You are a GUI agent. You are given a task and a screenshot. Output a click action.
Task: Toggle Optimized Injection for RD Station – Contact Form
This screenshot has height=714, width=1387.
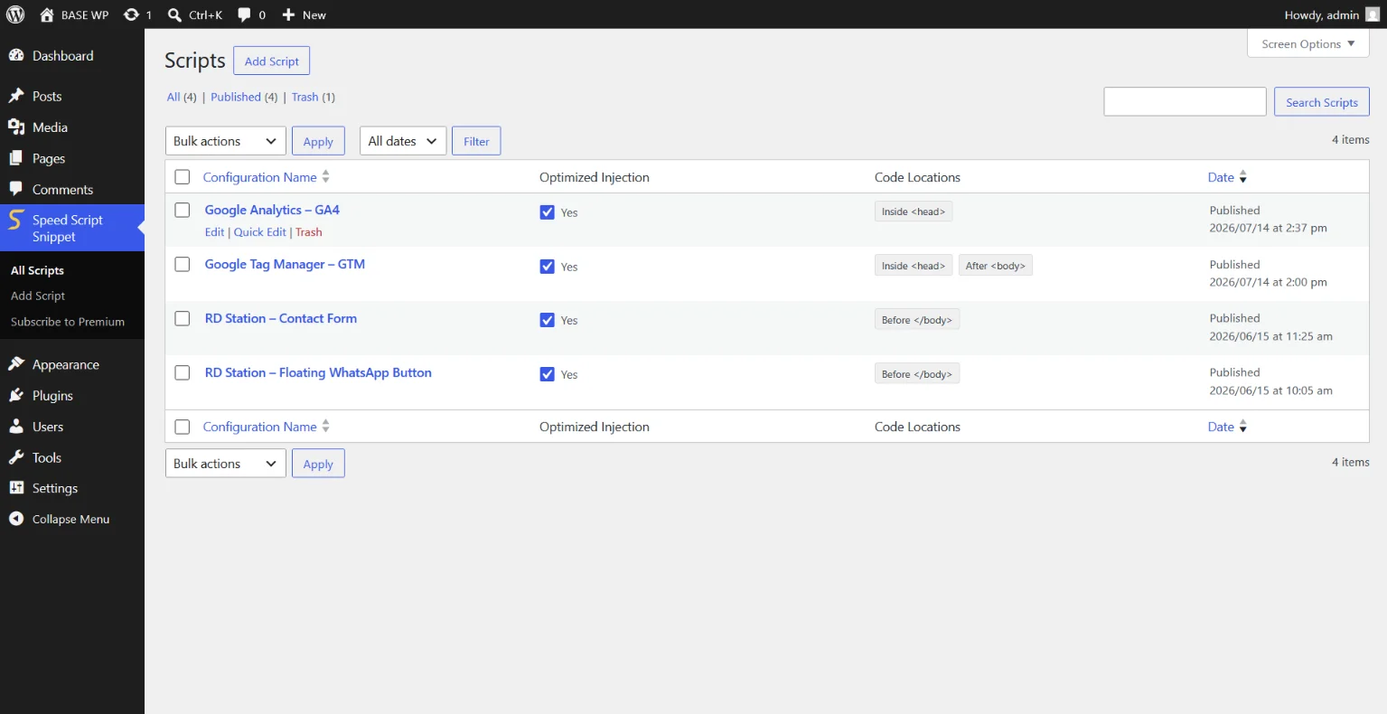547,320
